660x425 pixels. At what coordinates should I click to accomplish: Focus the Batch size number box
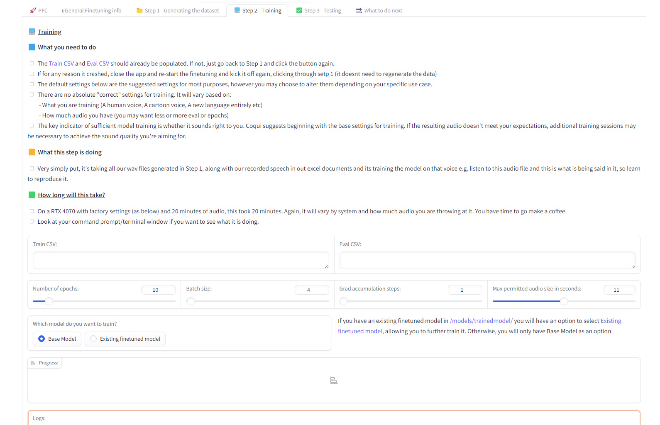click(312, 290)
